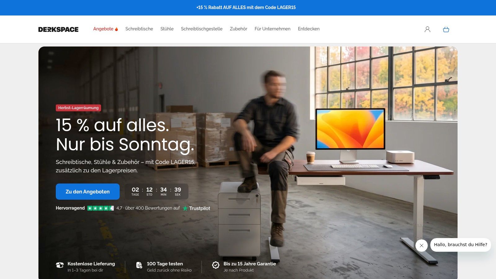Open 'Hallo, brauchst du Hilfe?' chat message
Screen dimensions: 496x279
click(461, 245)
